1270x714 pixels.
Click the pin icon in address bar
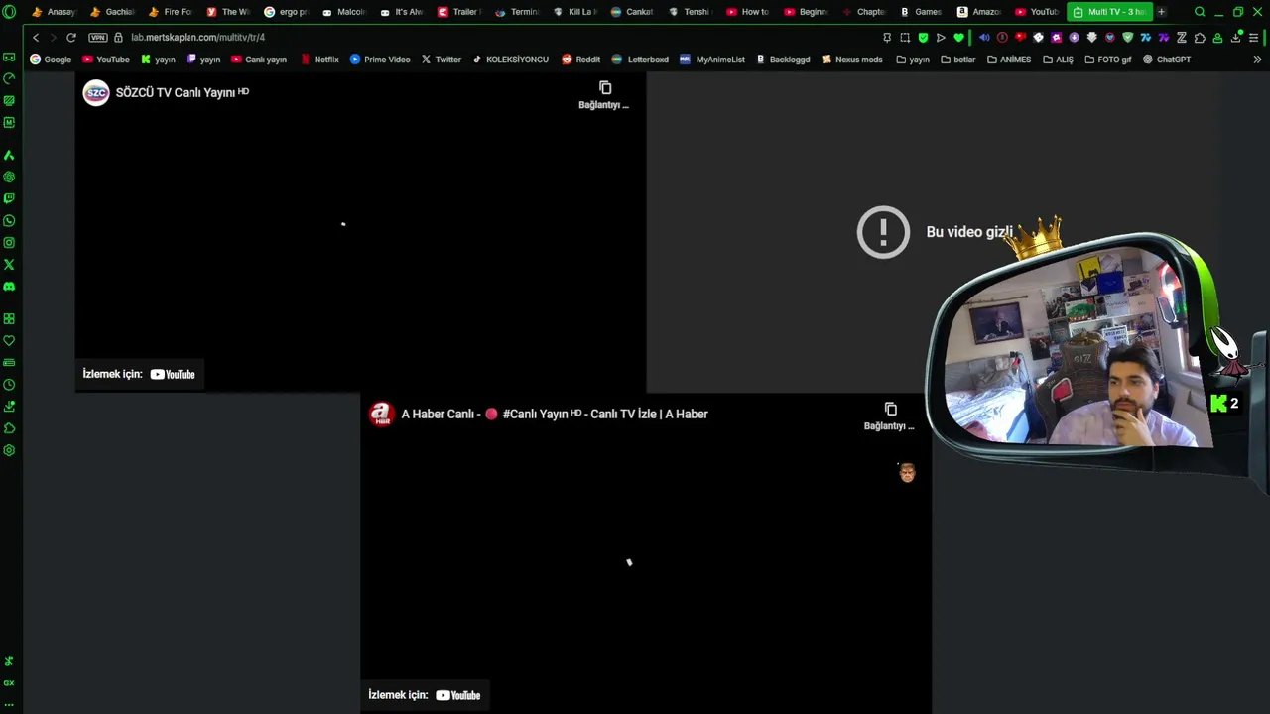pyautogui.click(x=887, y=38)
